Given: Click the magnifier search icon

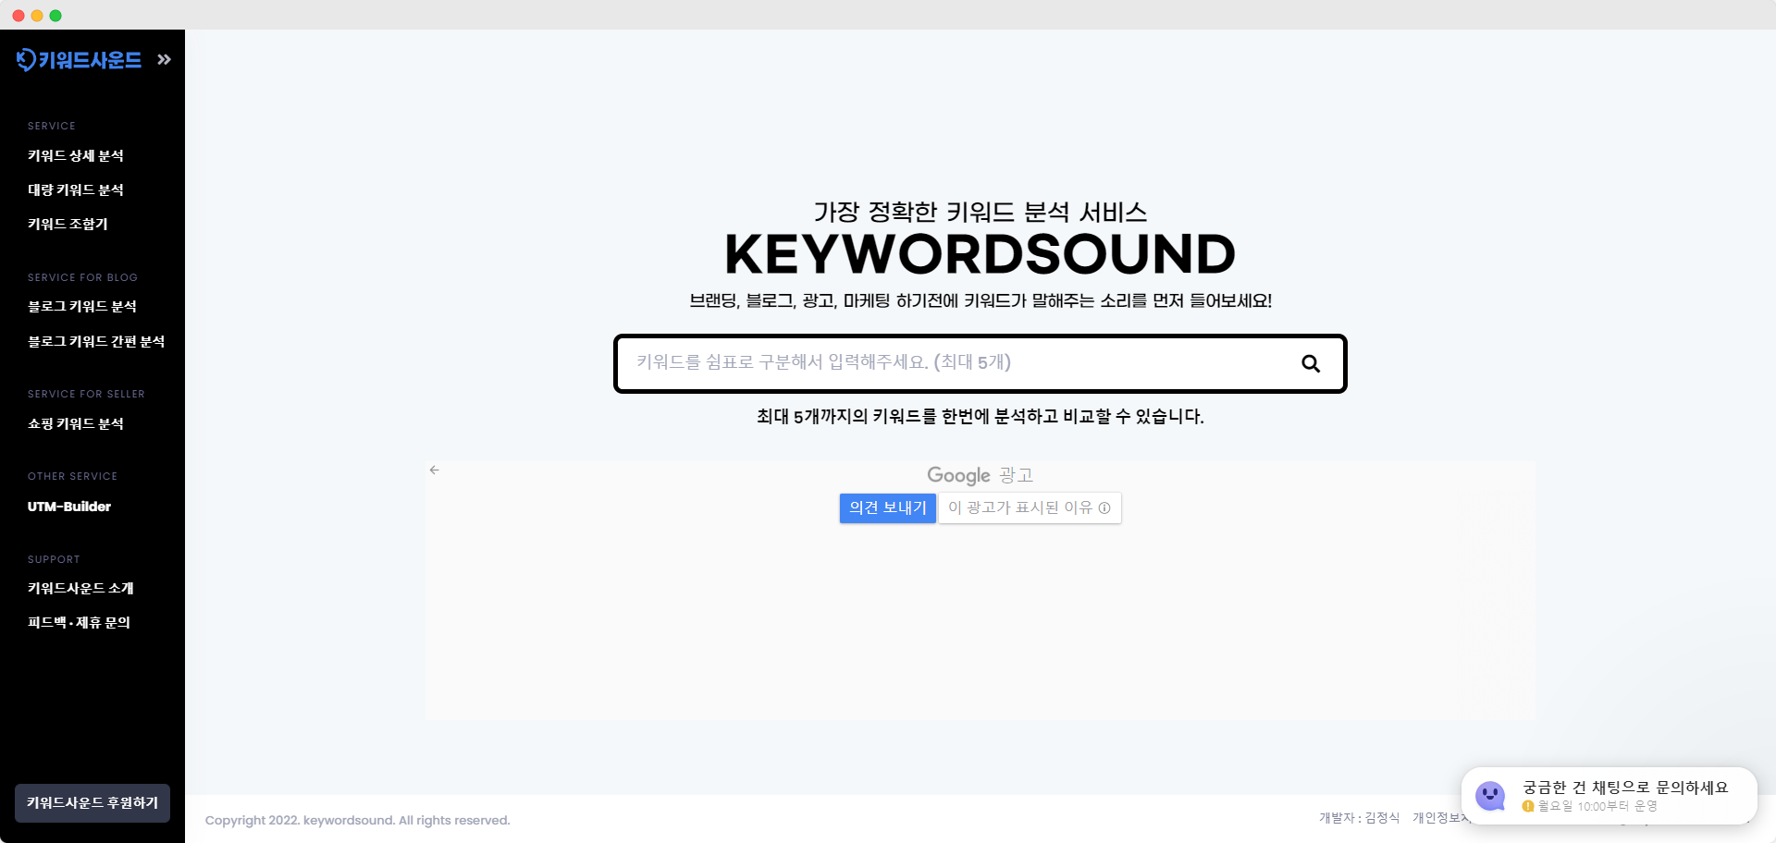Looking at the screenshot, I should [1311, 363].
